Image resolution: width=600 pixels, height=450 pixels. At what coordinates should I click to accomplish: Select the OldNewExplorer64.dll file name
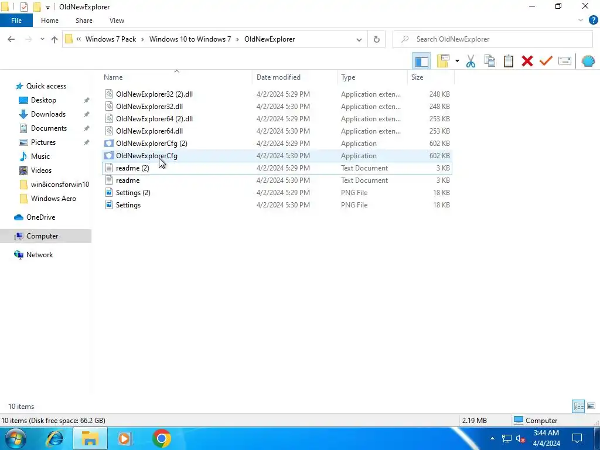pyautogui.click(x=149, y=131)
